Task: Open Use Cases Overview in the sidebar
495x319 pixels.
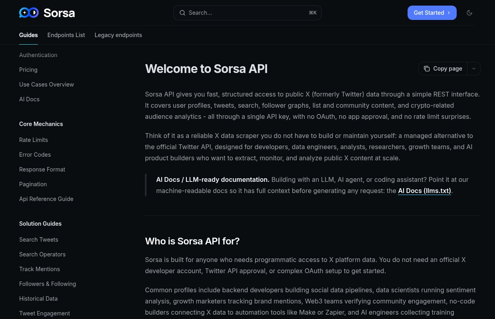Action: pyautogui.click(x=47, y=85)
